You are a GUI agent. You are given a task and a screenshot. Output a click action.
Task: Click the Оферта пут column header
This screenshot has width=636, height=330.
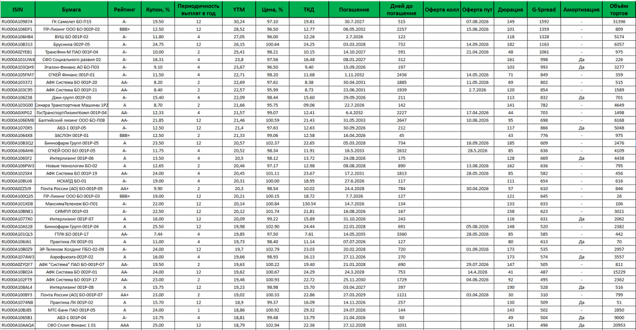[x=477, y=10]
